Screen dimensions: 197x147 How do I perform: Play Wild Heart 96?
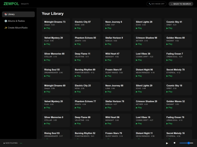tap(108, 124)
